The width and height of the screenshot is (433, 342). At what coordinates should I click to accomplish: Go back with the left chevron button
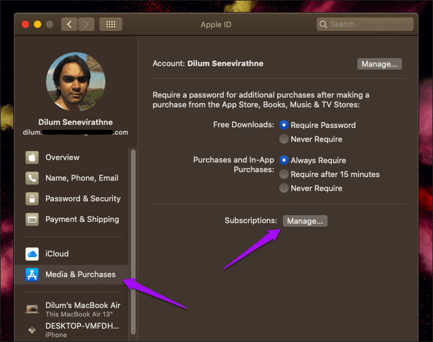tap(69, 24)
